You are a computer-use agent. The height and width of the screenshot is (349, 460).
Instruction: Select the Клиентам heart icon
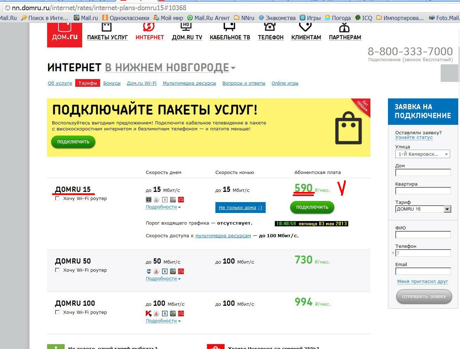tap(305, 27)
